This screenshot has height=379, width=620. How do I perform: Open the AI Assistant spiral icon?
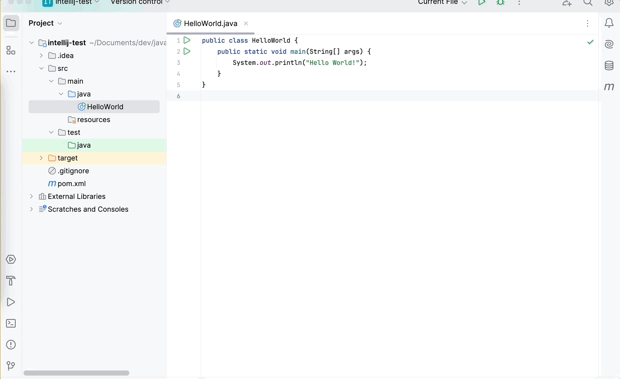tap(609, 44)
